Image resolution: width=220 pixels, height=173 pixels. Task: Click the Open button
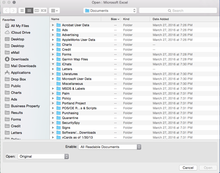coord(208,168)
